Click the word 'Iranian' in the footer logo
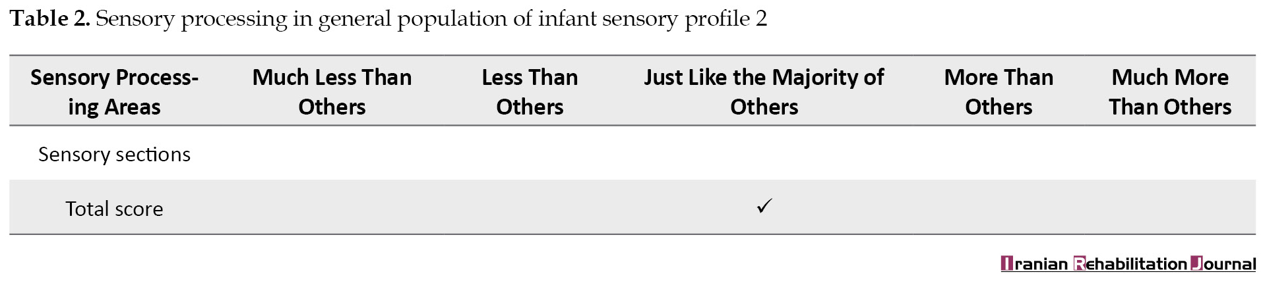This screenshot has width=1263, height=287. pyautogui.click(x=1034, y=264)
